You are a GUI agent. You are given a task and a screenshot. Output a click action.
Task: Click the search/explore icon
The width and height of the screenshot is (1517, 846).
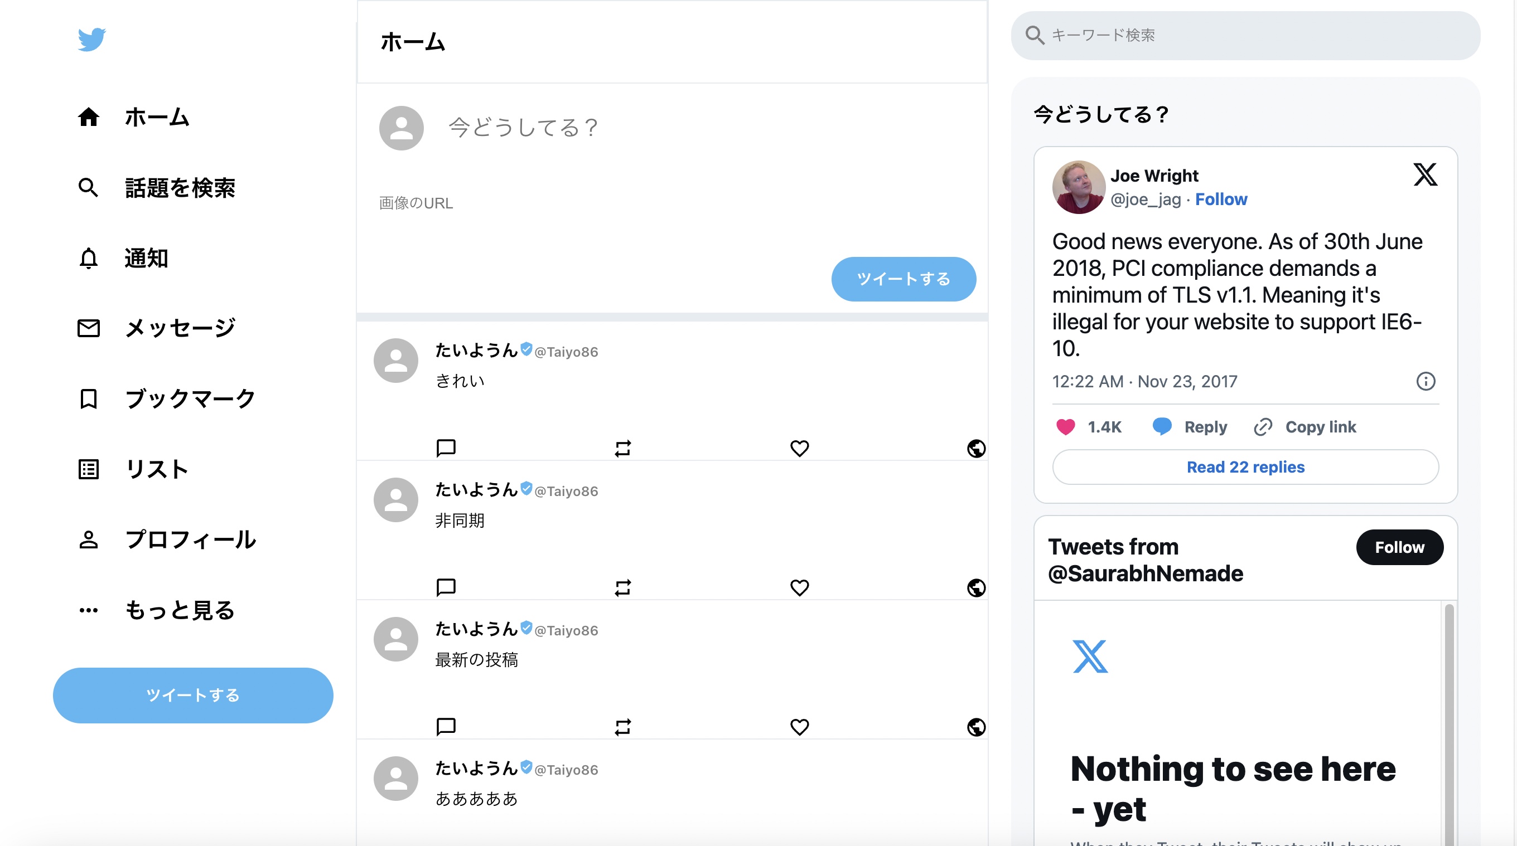[x=89, y=187]
